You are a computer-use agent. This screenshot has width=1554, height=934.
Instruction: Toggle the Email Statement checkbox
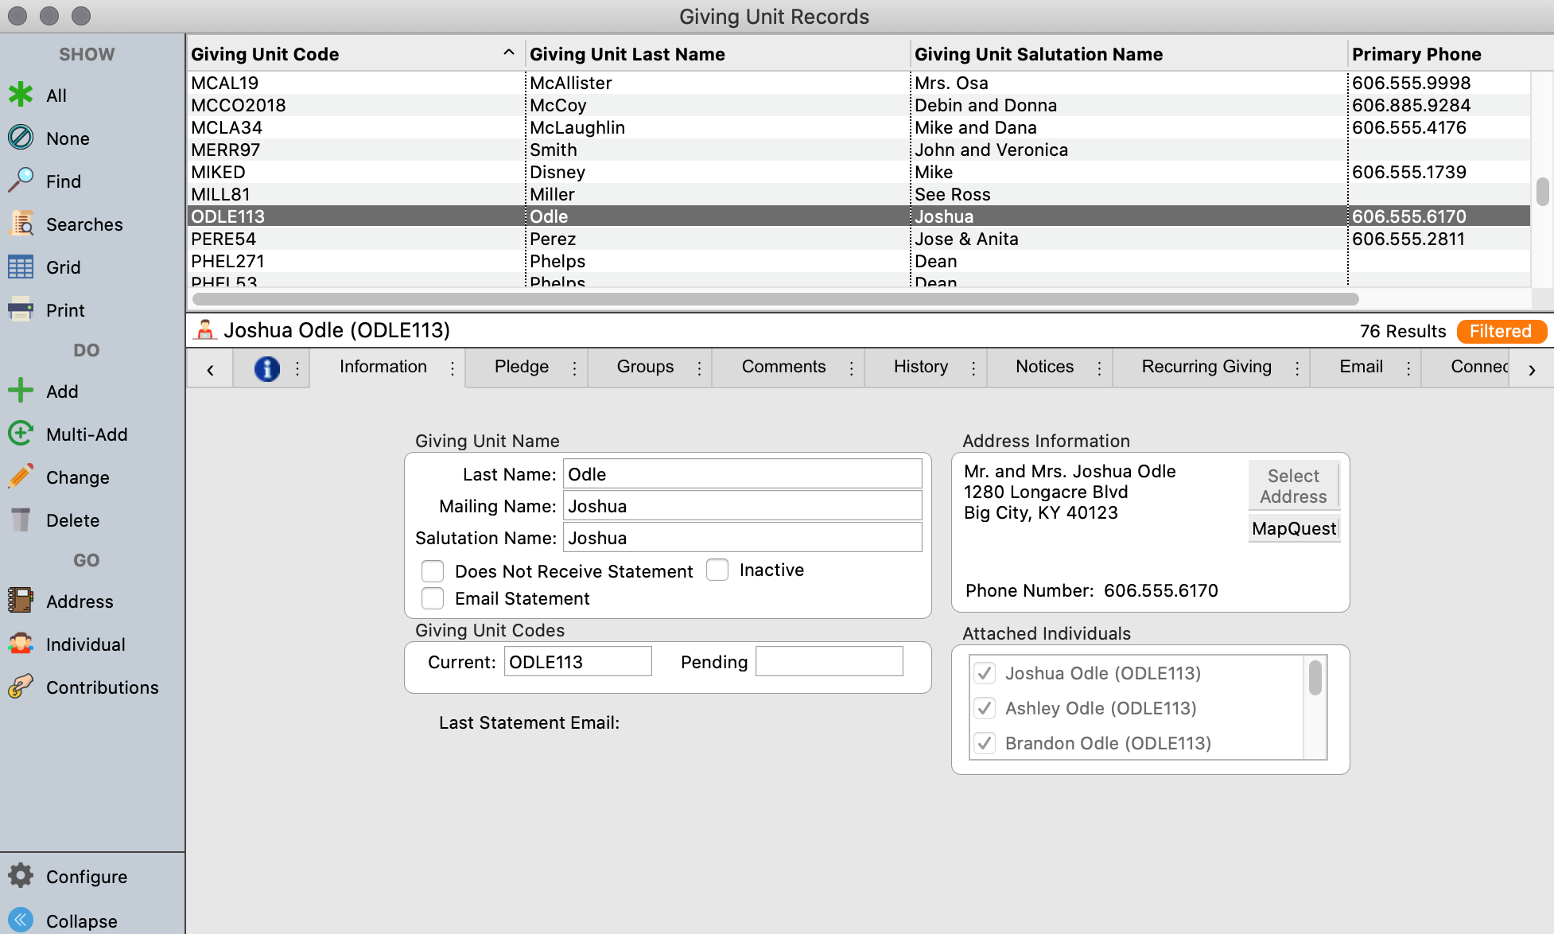click(x=433, y=598)
